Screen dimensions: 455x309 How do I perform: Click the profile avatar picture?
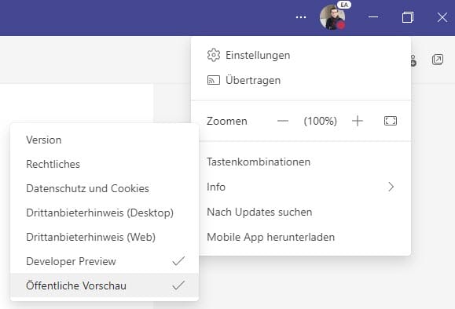coord(332,17)
